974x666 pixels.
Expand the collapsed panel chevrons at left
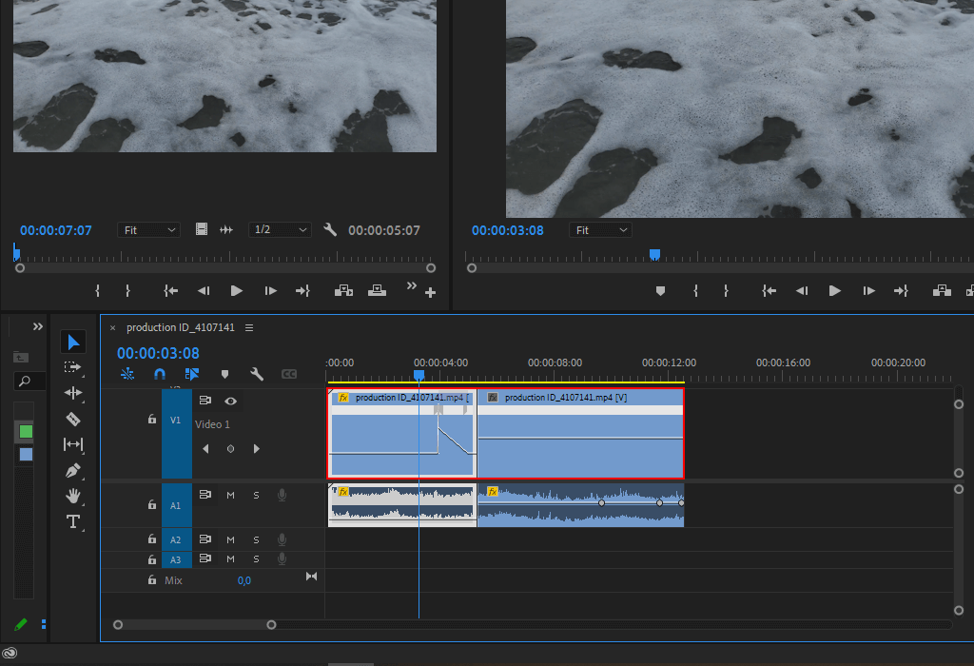[x=38, y=326]
